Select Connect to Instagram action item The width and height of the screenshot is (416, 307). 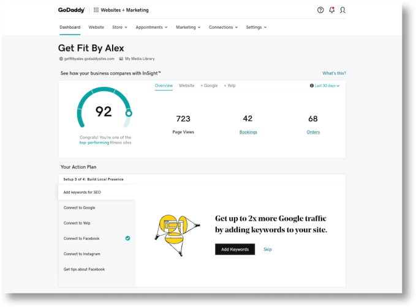pyautogui.click(x=81, y=254)
